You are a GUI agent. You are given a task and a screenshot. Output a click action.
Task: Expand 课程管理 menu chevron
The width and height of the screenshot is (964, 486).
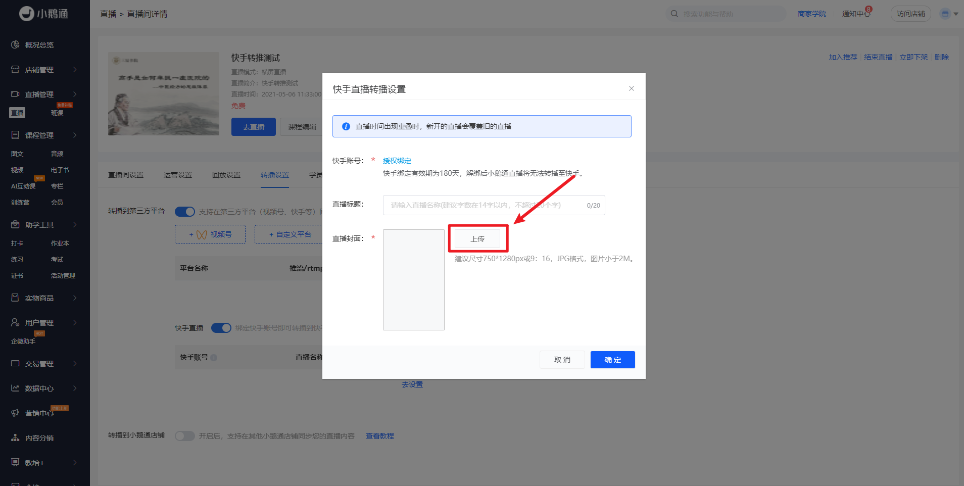tap(75, 135)
